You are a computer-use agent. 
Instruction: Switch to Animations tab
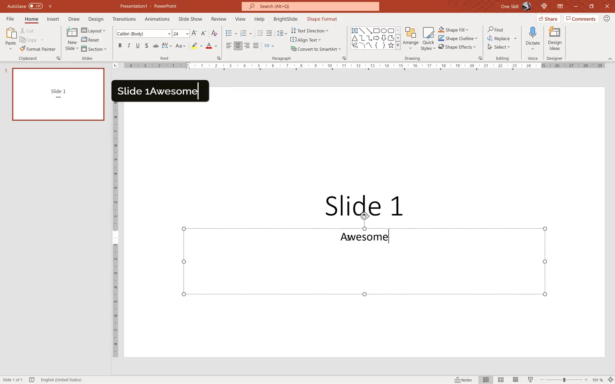tap(157, 19)
